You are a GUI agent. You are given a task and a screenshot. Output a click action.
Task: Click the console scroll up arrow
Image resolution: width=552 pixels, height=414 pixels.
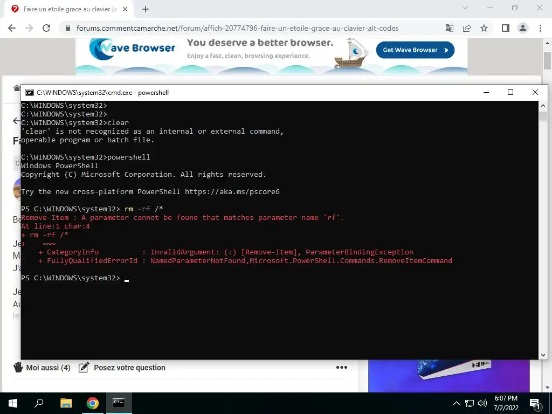click(x=543, y=105)
